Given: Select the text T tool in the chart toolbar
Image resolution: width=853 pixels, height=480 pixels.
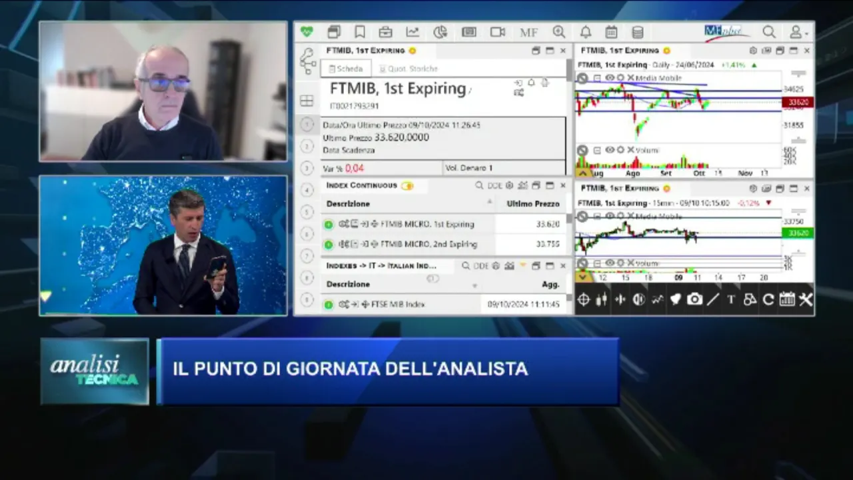Looking at the screenshot, I should (x=731, y=299).
